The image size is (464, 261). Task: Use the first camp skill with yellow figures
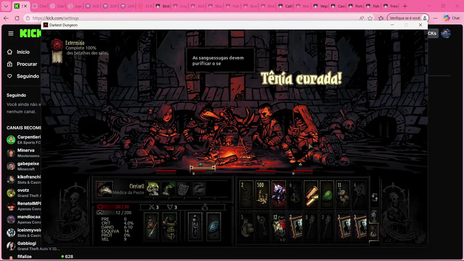pyautogui.click(x=153, y=189)
